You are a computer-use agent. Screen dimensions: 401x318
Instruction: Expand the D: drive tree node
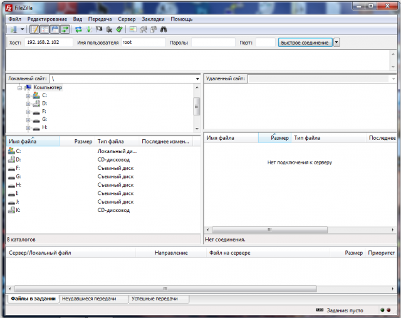pos(28,103)
